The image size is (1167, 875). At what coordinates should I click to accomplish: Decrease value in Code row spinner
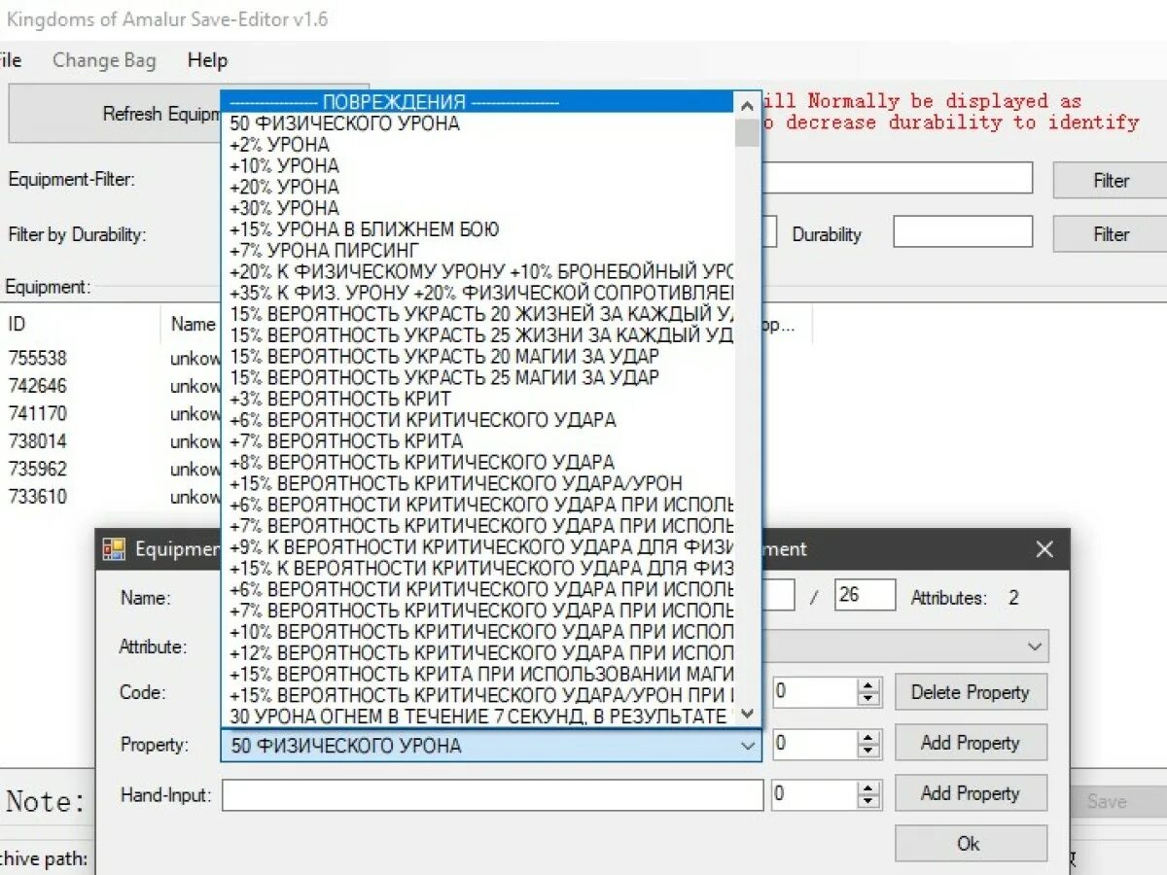click(867, 700)
